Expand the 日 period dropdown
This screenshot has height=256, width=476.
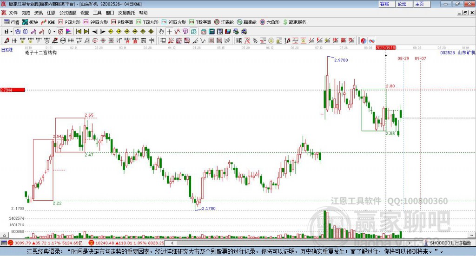click(11, 32)
